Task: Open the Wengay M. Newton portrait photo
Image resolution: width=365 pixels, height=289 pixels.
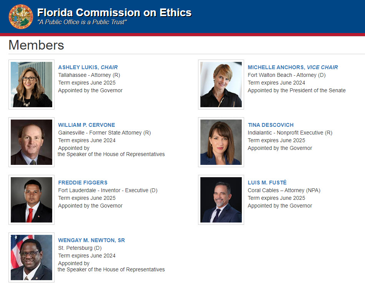Action: click(31, 257)
